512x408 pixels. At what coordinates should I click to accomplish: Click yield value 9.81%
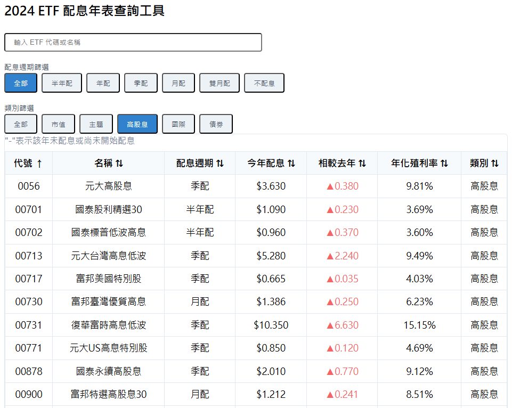click(419, 186)
